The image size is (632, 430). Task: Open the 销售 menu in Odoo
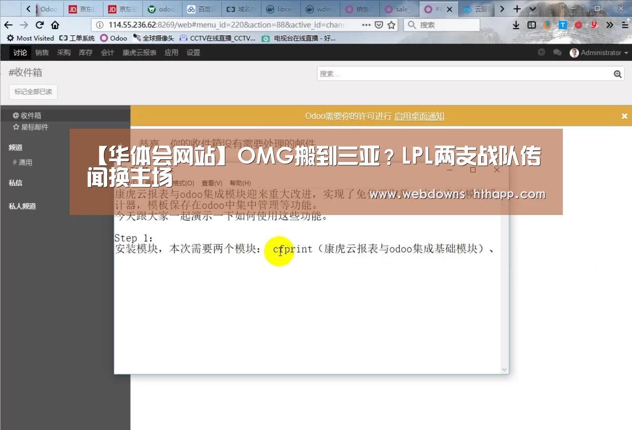[42, 52]
